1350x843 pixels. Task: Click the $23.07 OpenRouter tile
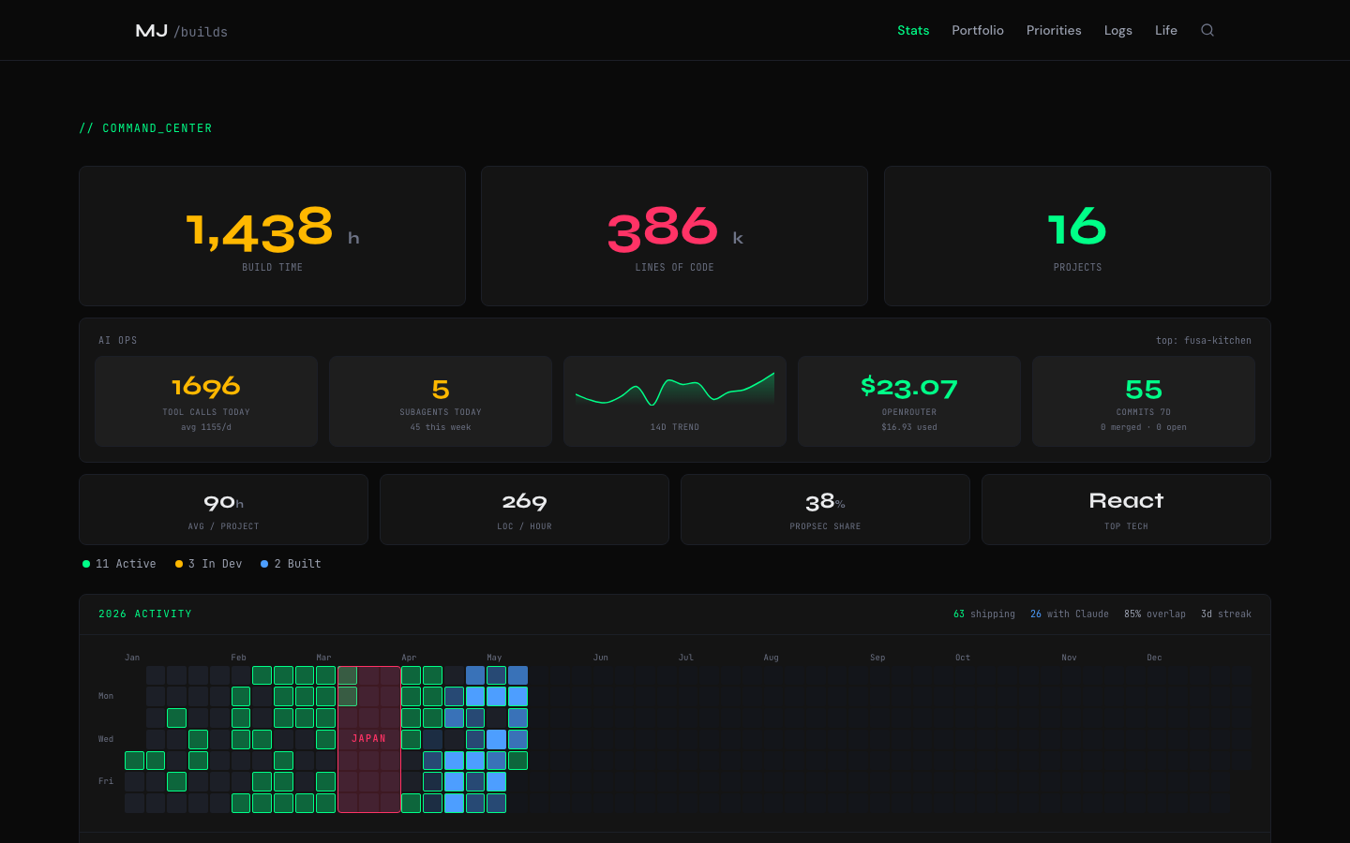pos(909,401)
